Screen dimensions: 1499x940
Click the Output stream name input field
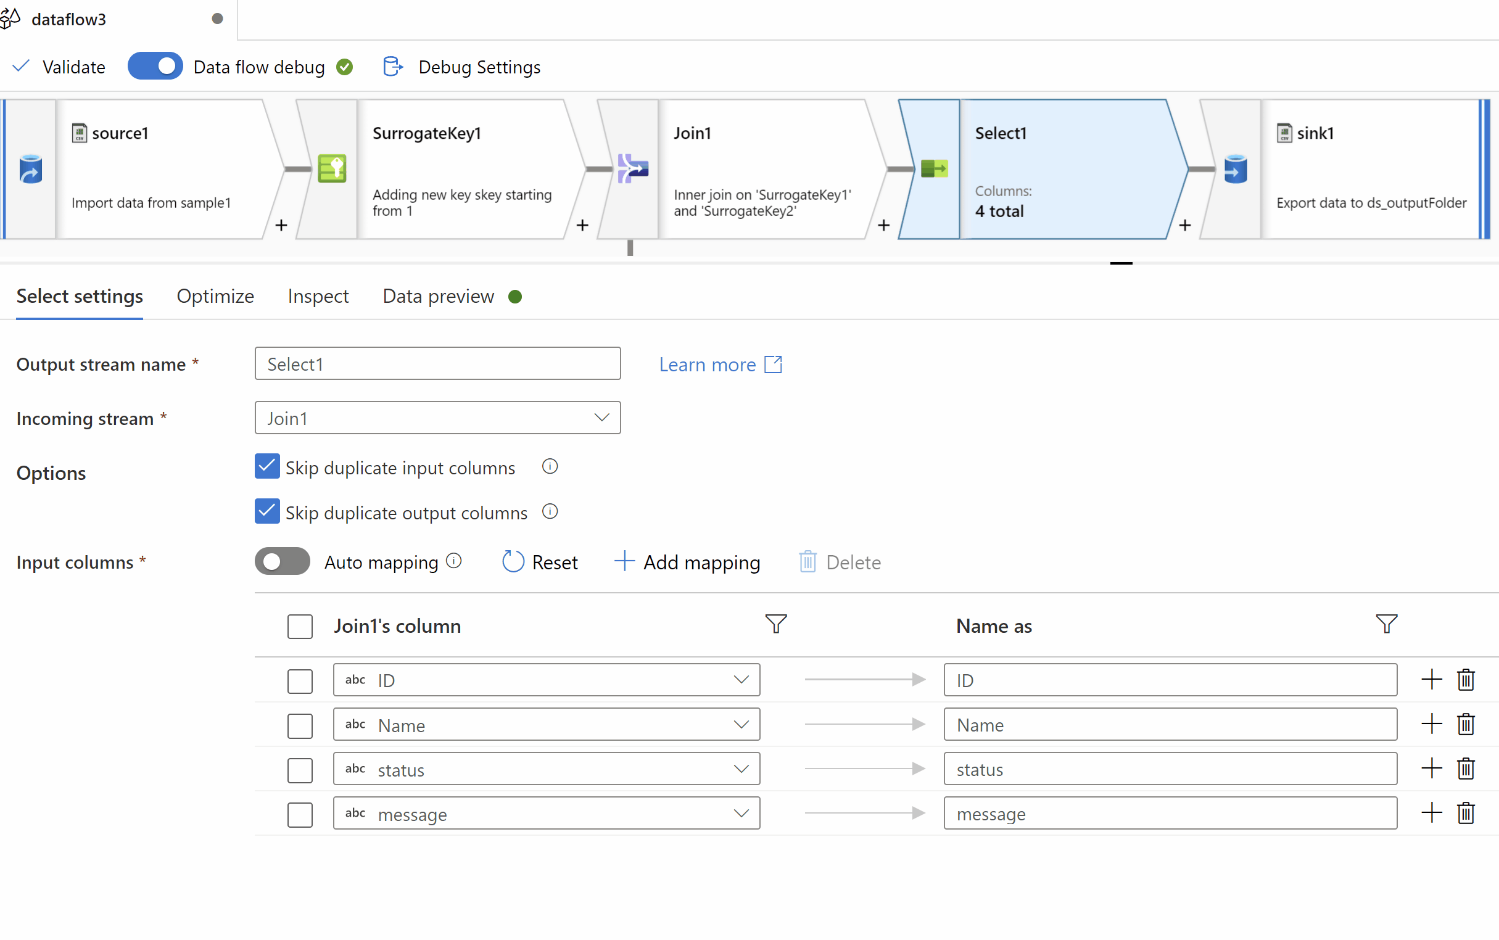pyautogui.click(x=437, y=364)
